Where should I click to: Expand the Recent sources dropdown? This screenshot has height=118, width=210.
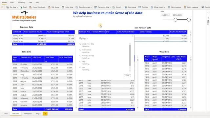(x=91, y=7)
